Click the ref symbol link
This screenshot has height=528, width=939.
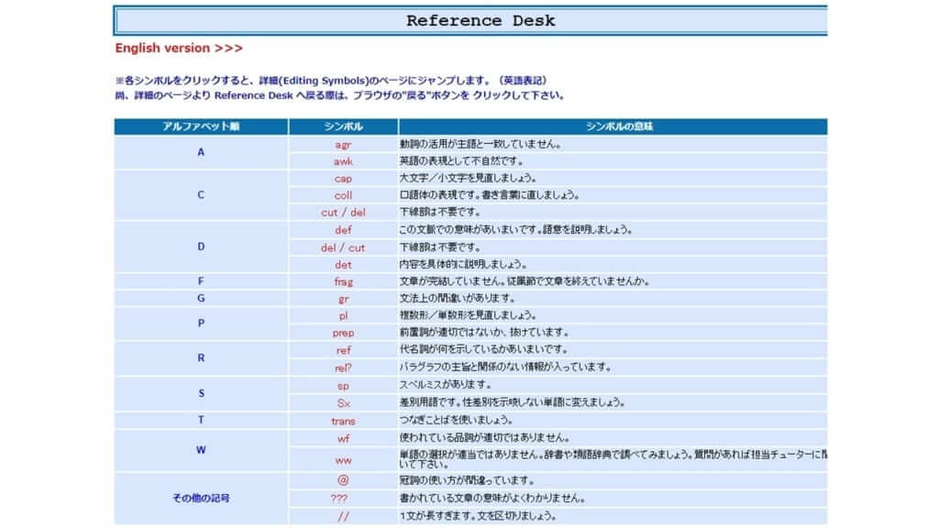click(343, 350)
